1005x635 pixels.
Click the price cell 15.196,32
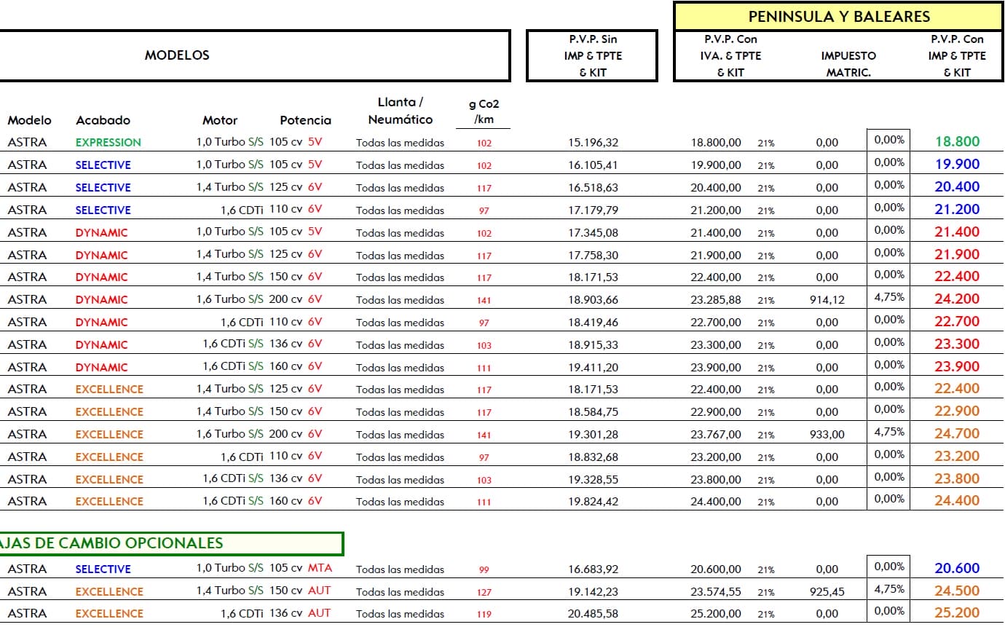[x=593, y=143]
